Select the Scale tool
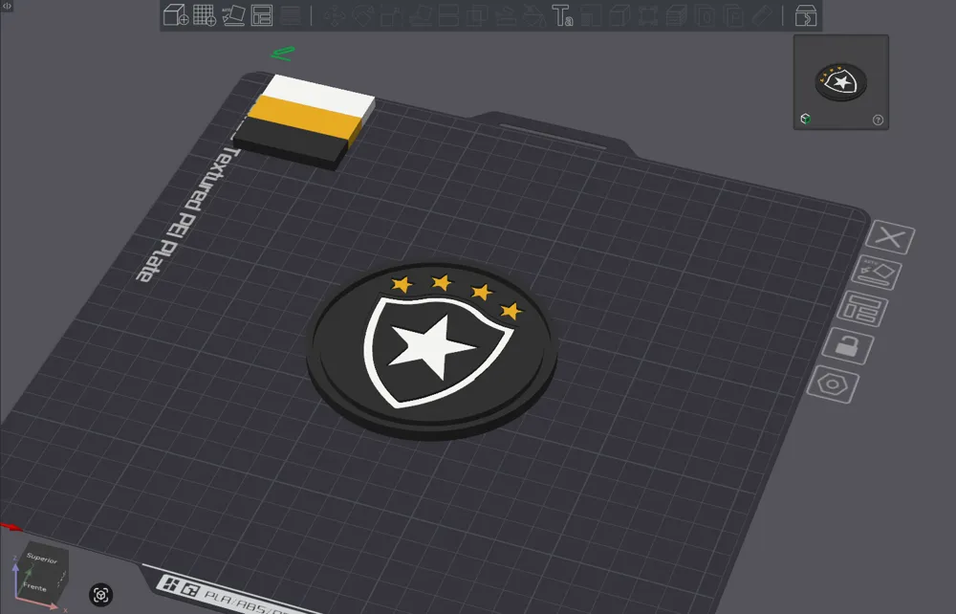The image size is (956, 614). [388, 14]
